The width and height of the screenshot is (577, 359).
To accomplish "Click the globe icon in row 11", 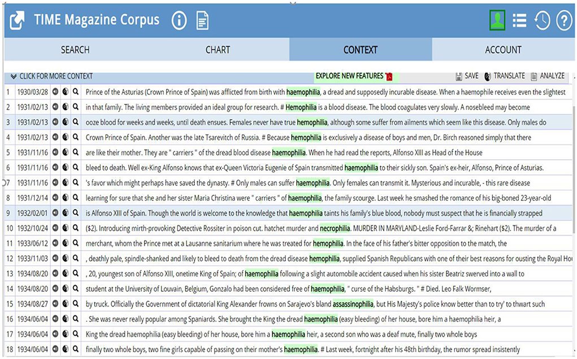I will pos(66,243).
